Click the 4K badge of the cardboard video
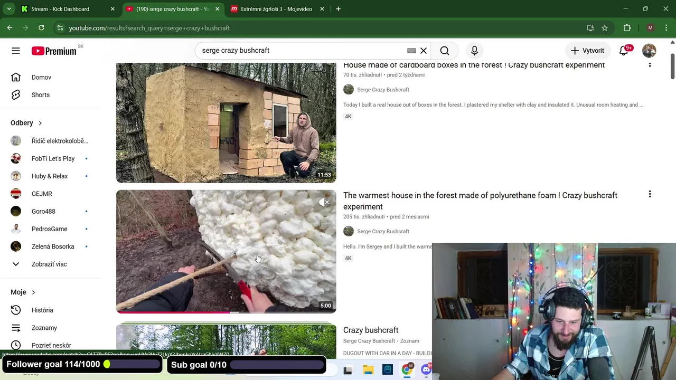 click(348, 116)
